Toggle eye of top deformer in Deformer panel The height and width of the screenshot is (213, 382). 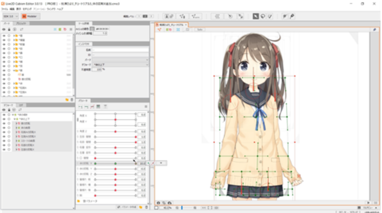[4, 115]
